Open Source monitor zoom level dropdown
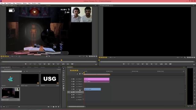This screenshot has height=110, width=196. [x=14, y=56]
